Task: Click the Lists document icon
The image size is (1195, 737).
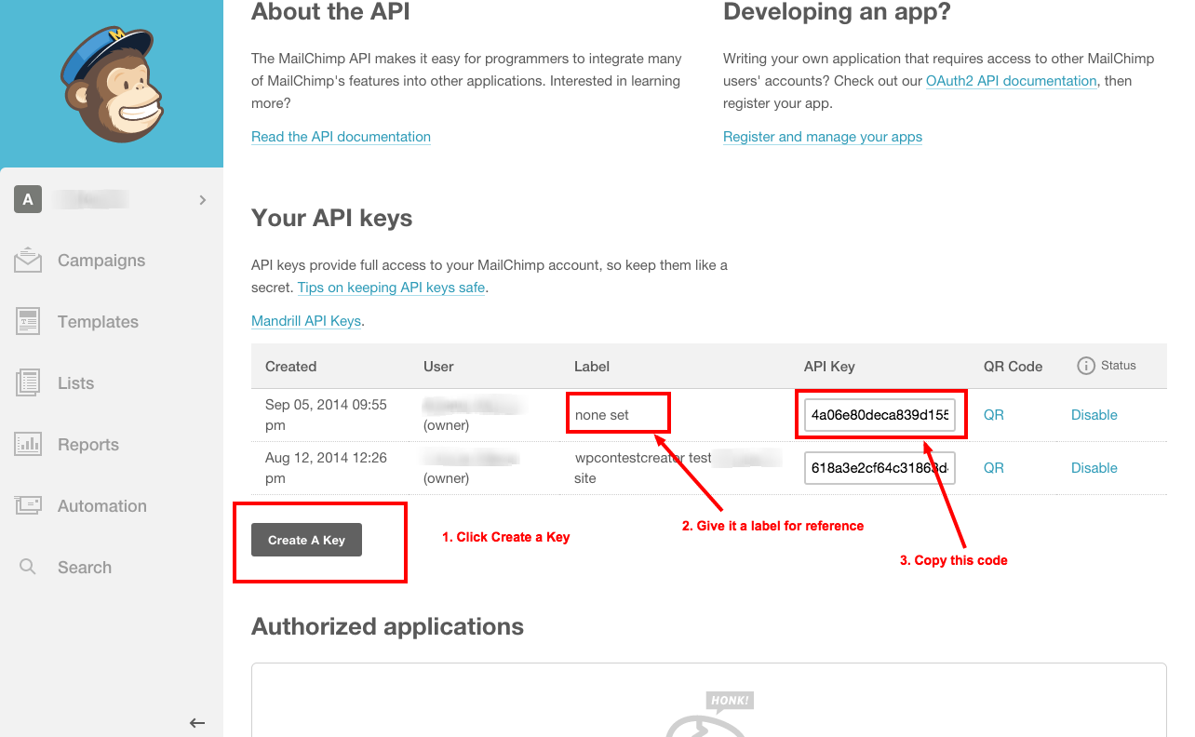Action: [28, 382]
